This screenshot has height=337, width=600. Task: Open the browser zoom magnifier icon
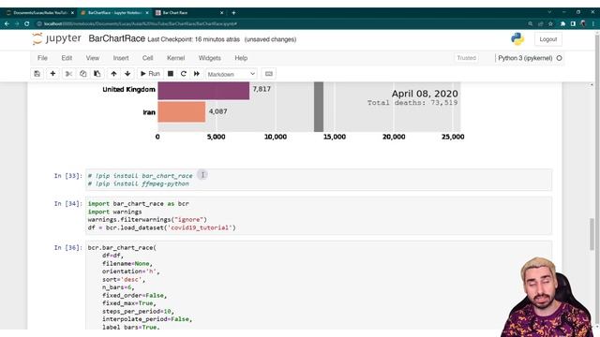click(530, 23)
